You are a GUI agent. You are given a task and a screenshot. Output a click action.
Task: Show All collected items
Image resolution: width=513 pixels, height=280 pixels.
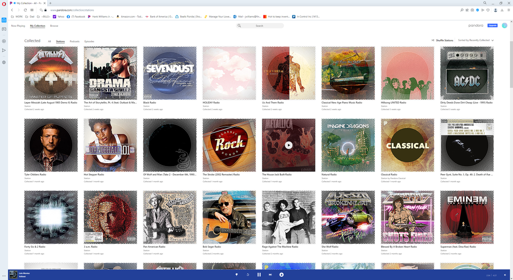coord(49,41)
